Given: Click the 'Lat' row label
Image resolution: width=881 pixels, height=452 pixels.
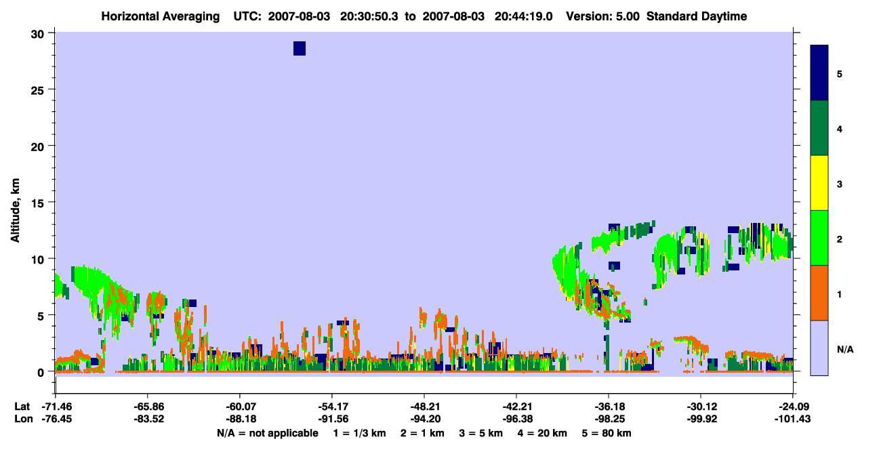Looking at the screenshot, I should pyautogui.click(x=22, y=407).
